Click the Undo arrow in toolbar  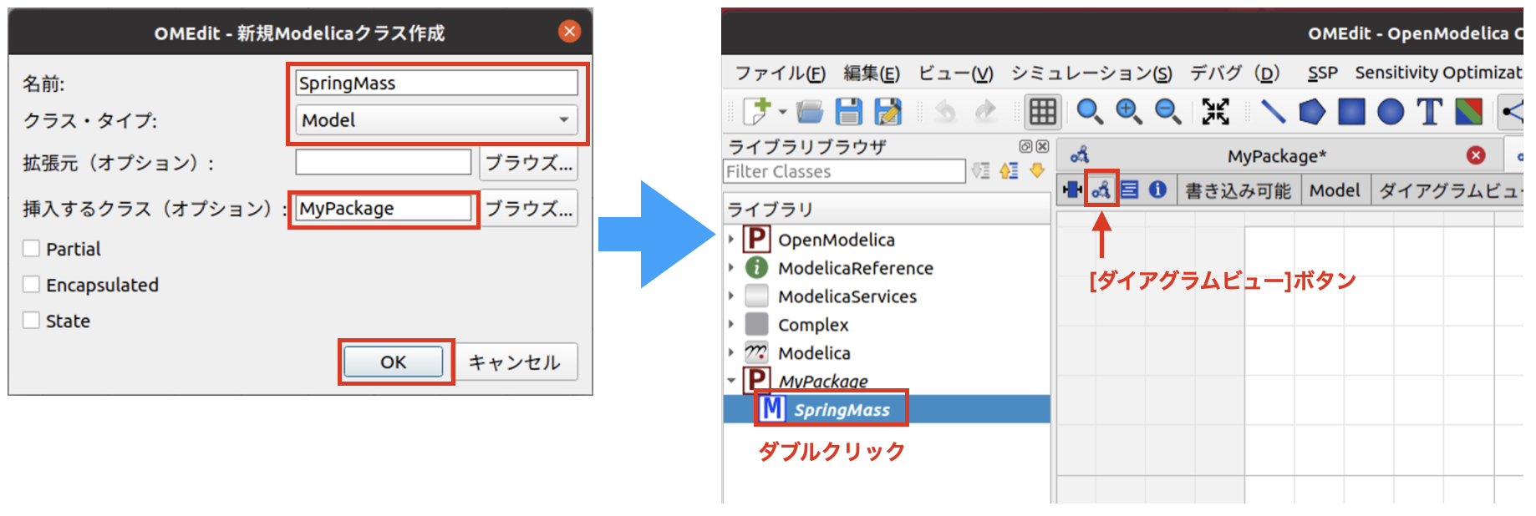[x=945, y=111]
